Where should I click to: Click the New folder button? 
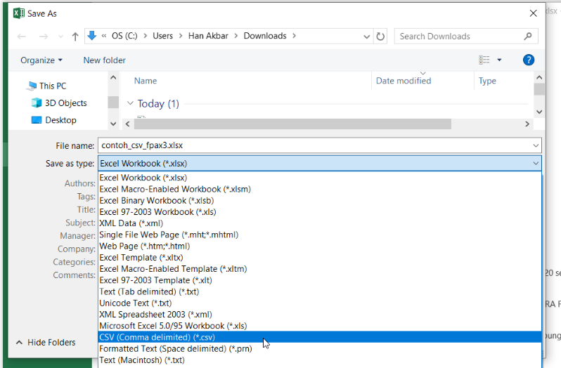(x=104, y=60)
